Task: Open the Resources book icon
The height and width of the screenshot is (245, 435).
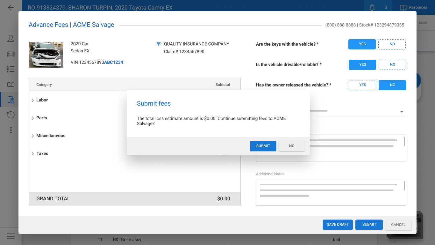Action: [403, 8]
